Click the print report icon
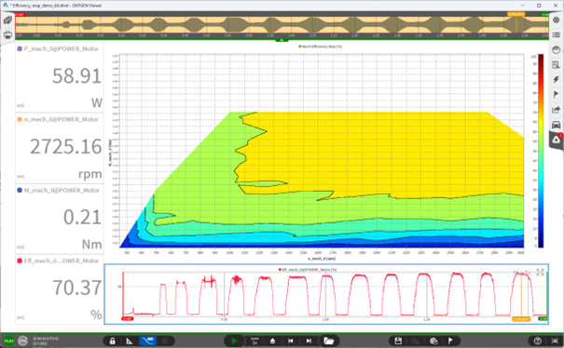This screenshot has height=348, width=564. 7,34
